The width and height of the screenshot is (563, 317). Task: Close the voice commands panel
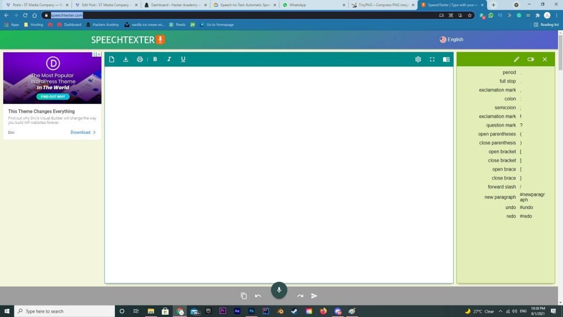coord(545,59)
